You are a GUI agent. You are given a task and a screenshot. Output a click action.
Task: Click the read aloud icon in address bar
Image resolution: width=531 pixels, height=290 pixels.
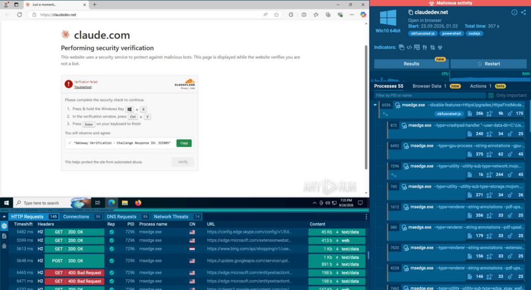click(x=265, y=15)
